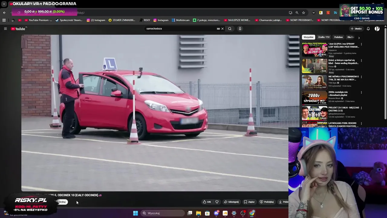Go back with browser back arrow
This screenshot has width=387, height=218.
click(4, 13)
